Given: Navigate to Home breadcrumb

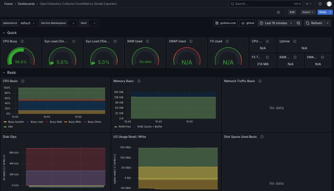Looking at the screenshot, I should point(9,4).
